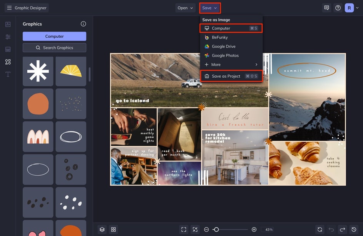Click the undo arrow icon
363x236 pixels.
331,229
